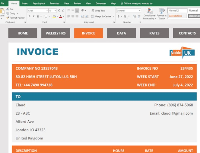
Task: Click the Increase Font Size icon
Action: tap(59, 11)
